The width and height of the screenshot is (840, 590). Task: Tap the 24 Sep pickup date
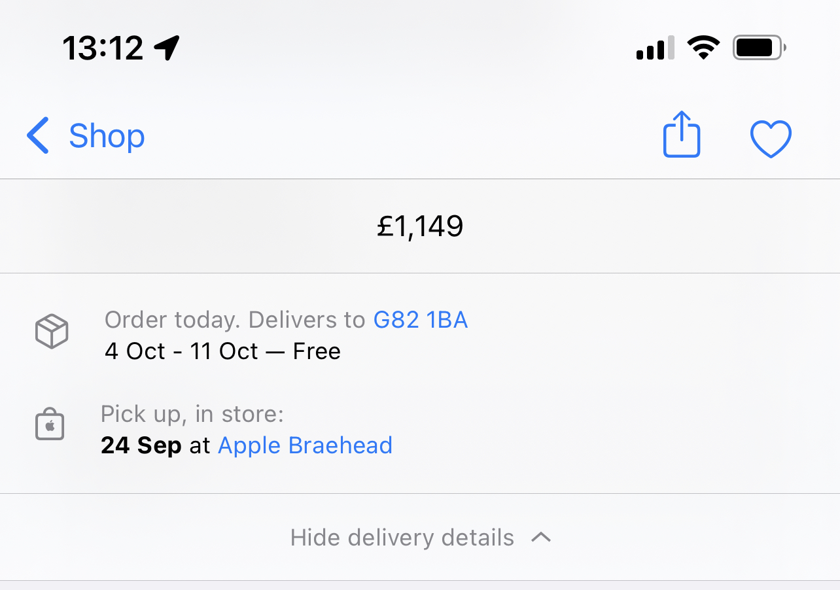point(141,445)
